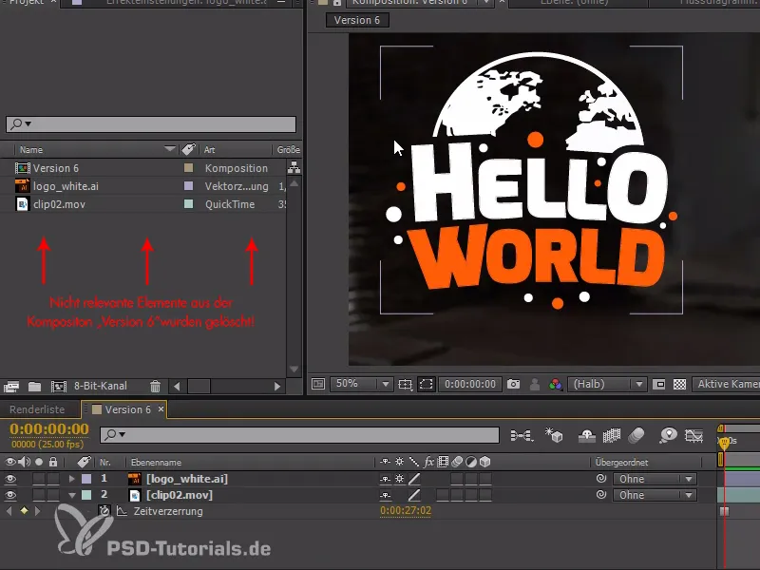Open parent dropdown for clip02.mov layer
This screenshot has height=570, width=760.
(x=655, y=495)
